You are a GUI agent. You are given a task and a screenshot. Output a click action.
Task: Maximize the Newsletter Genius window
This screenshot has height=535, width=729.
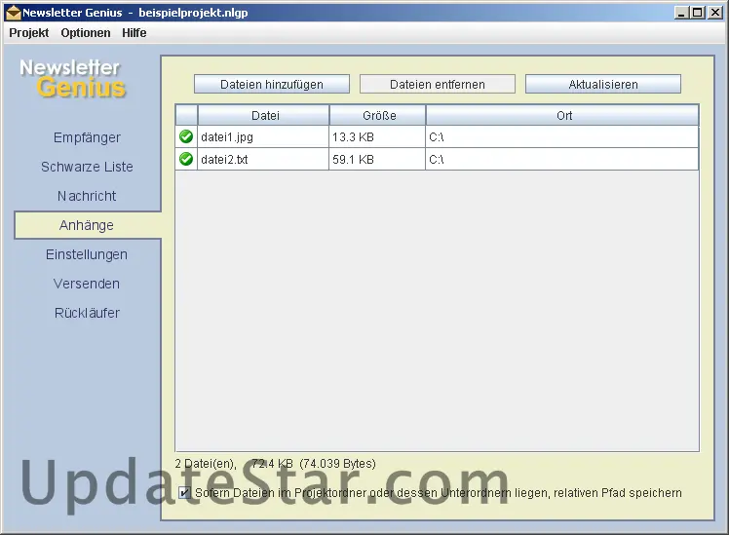698,13
